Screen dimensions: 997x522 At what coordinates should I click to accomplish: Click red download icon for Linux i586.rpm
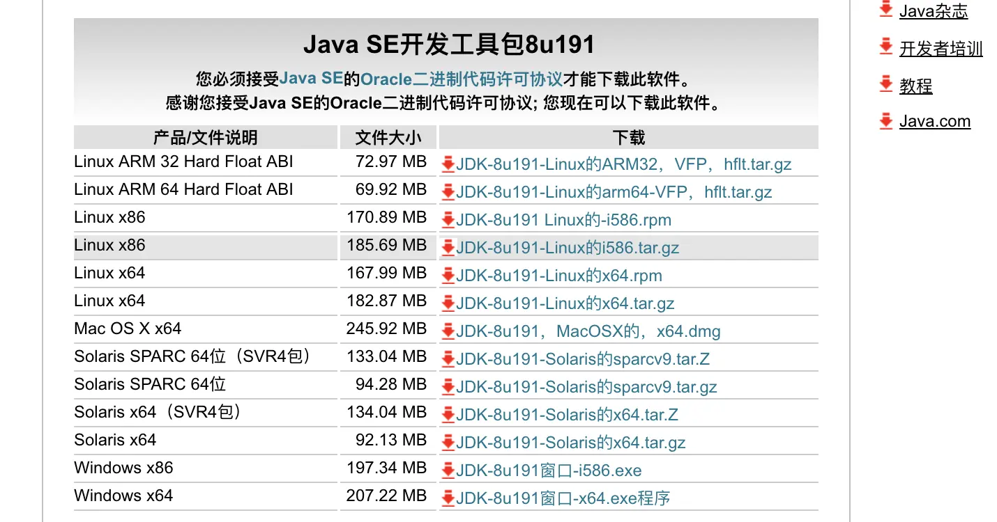tap(448, 221)
